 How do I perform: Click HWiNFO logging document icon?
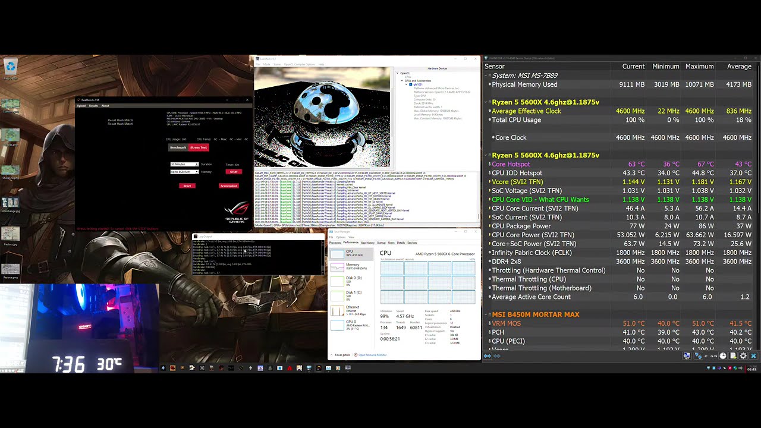click(x=733, y=355)
